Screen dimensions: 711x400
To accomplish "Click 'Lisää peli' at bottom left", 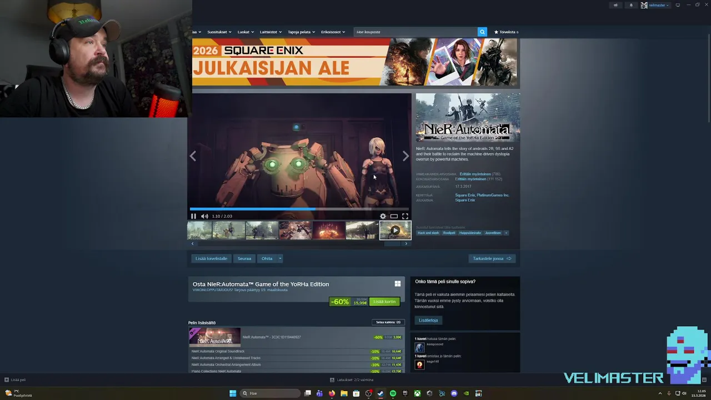I will [15, 380].
